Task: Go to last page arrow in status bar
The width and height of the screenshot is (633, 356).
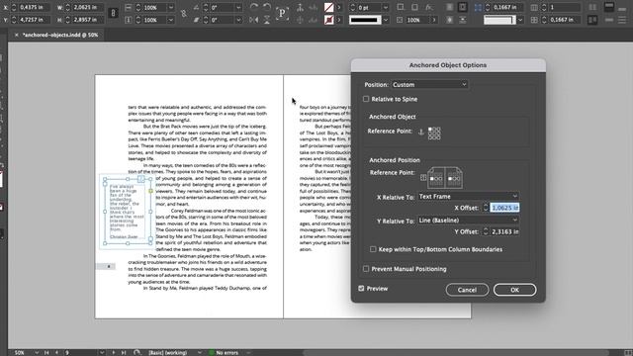Action: point(124,352)
